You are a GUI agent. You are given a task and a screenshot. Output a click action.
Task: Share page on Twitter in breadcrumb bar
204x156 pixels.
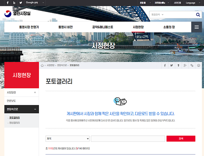click(x=172, y=65)
